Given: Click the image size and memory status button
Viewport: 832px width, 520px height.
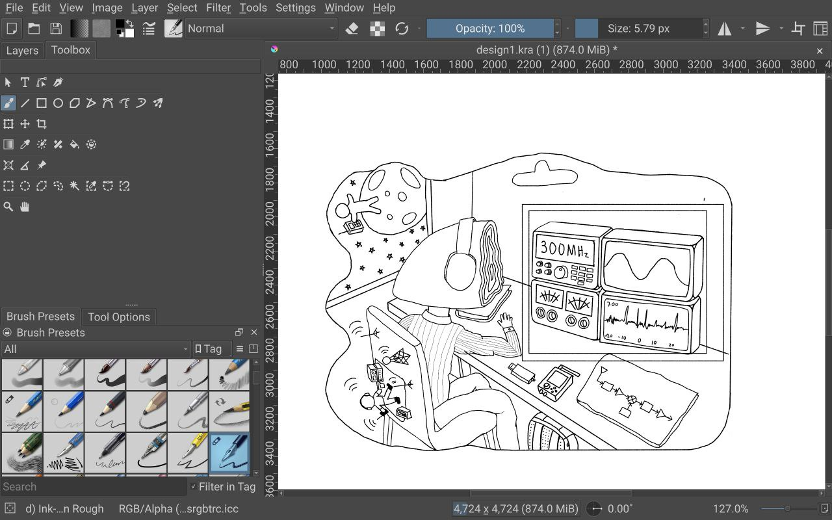Looking at the screenshot, I should point(515,509).
